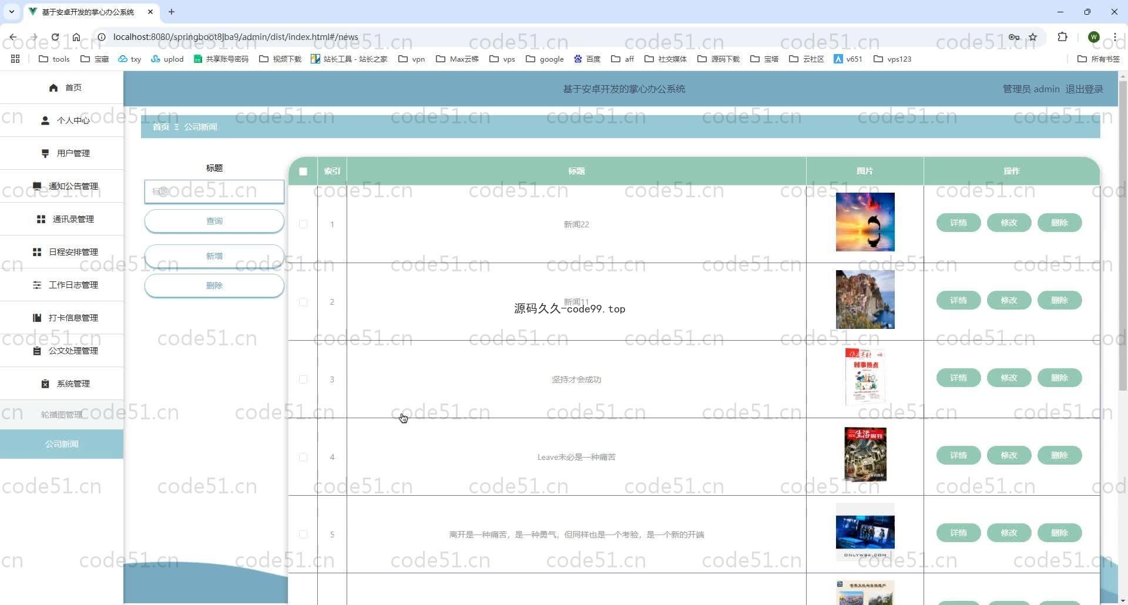Screen dimensions: 1128x605
Task: Click the page vertical scrollbar
Action: click(1123, 235)
